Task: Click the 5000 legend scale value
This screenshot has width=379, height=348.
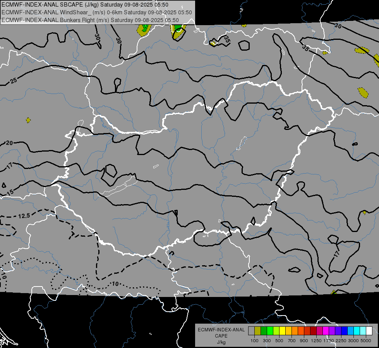Action: pyautogui.click(x=366, y=341)
